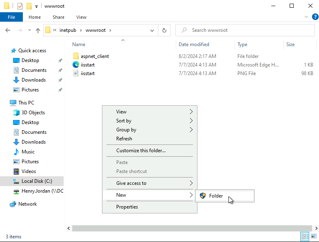
Task: Click the Properties quick access toolbar icon
Action: click(20, 6)
